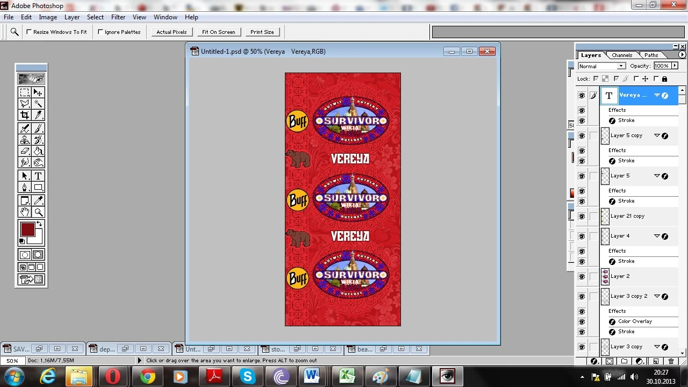
Task: Choose the Pen tool
Action: coord(25,187)
